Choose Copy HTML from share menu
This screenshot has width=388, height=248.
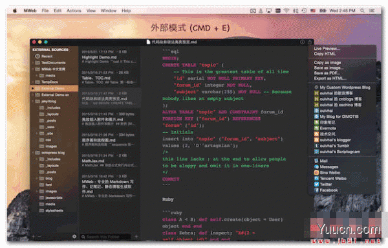tap(325, 54)
